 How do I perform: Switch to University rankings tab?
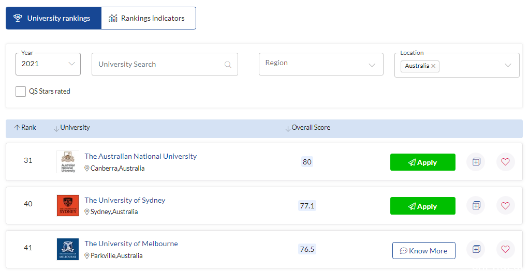(x=53, y=18)
